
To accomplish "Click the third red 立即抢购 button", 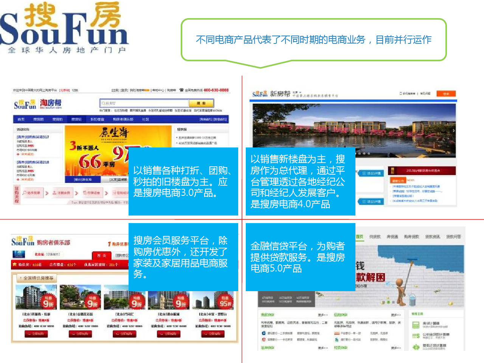I will (124, 334).
